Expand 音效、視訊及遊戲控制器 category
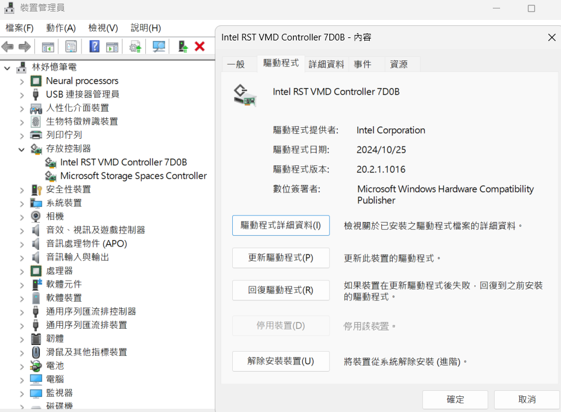The image size is (561, 412). [x=22, y=232]
